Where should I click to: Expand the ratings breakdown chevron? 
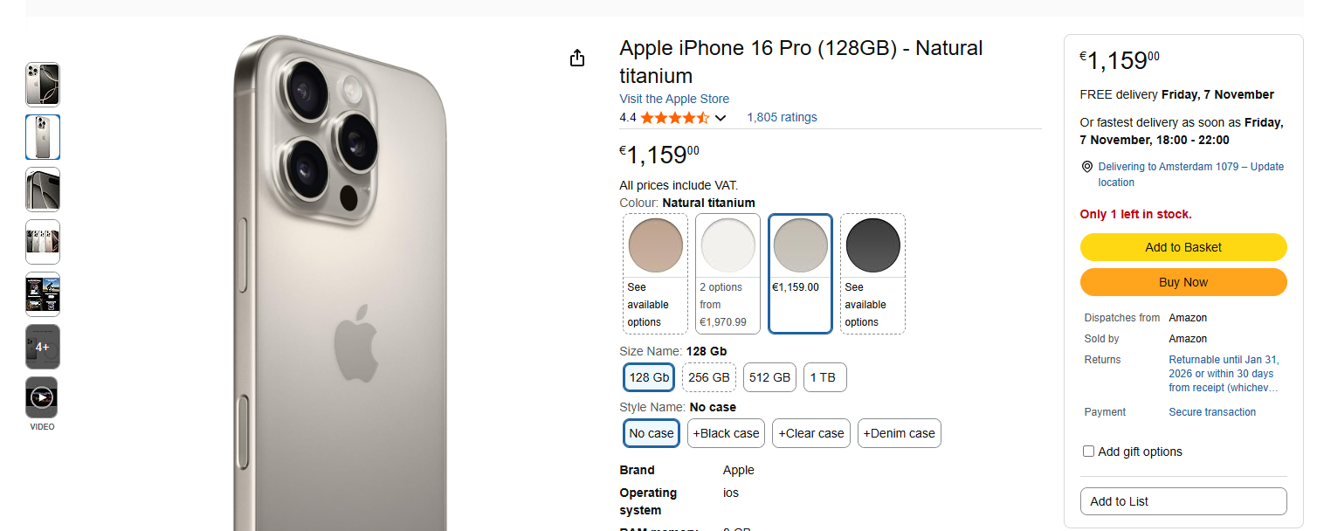coord(721,118)
